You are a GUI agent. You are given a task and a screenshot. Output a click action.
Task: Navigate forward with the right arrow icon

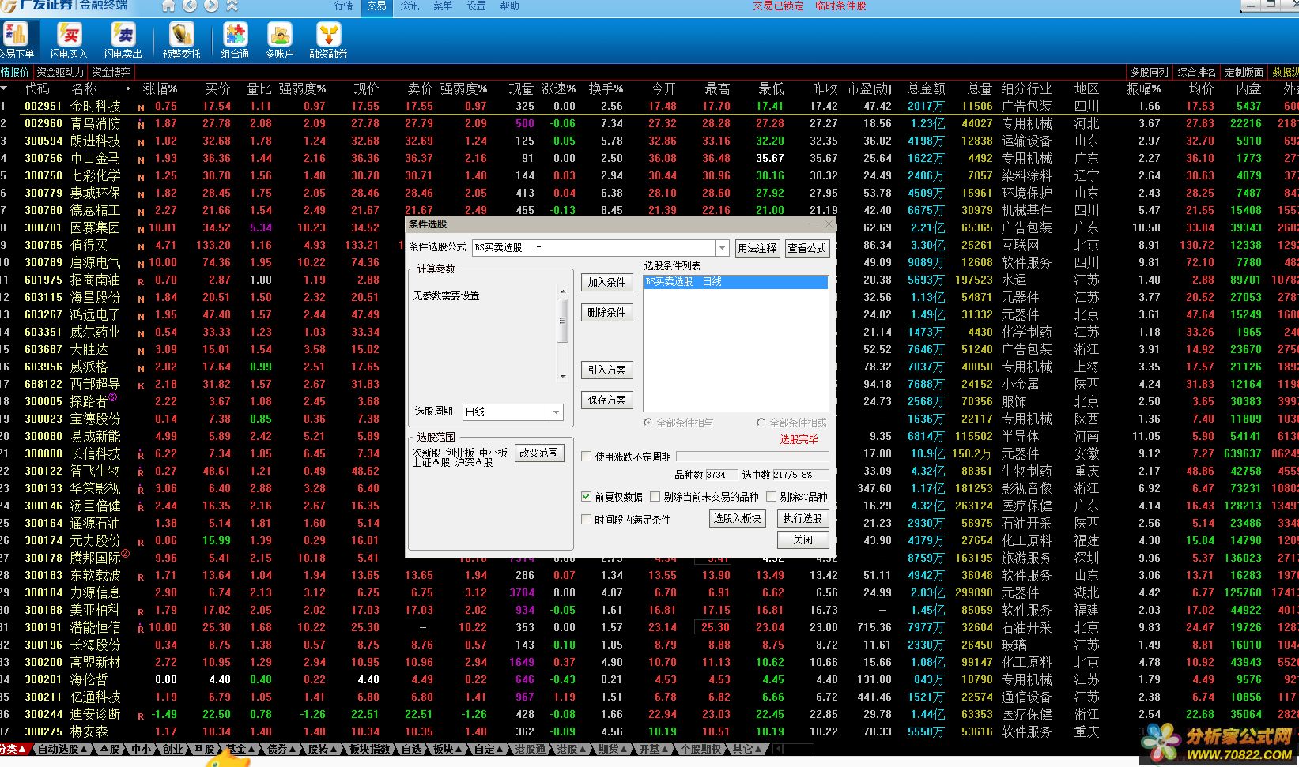(211, 6)
